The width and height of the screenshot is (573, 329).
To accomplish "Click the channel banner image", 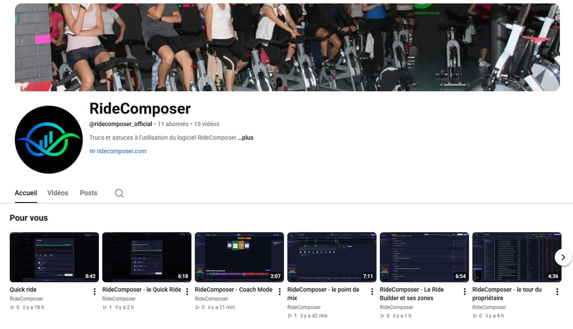I will tap(287, 47).
